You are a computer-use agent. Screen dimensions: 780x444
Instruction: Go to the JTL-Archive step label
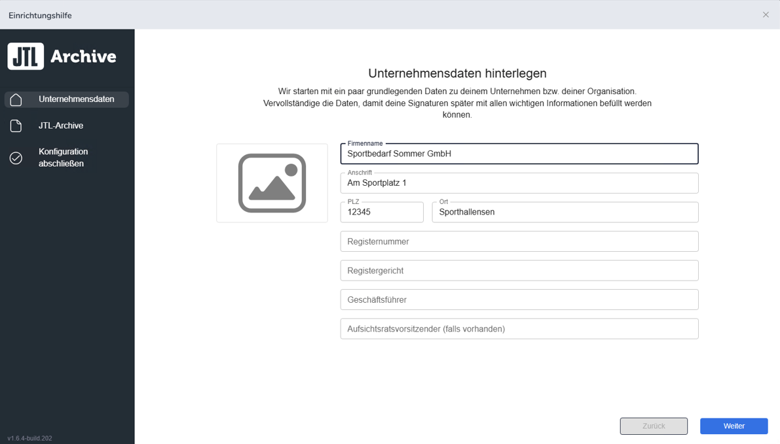pos(61,126)
